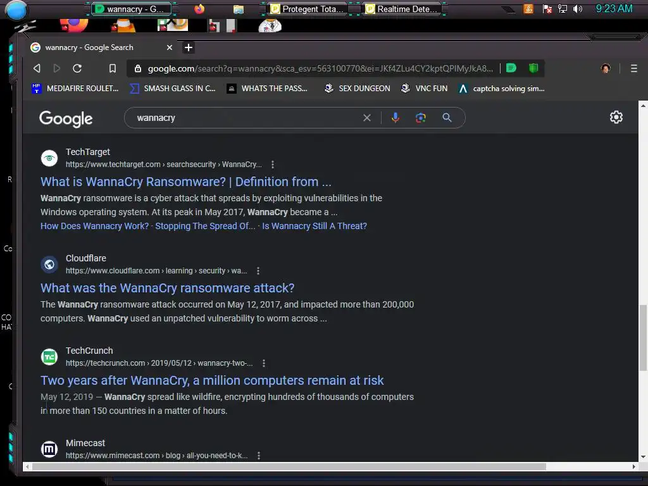The height and width of the screenshot is (486, 648).
Task: Click the TechTarget site name text
Action: (x=87, y=152)
